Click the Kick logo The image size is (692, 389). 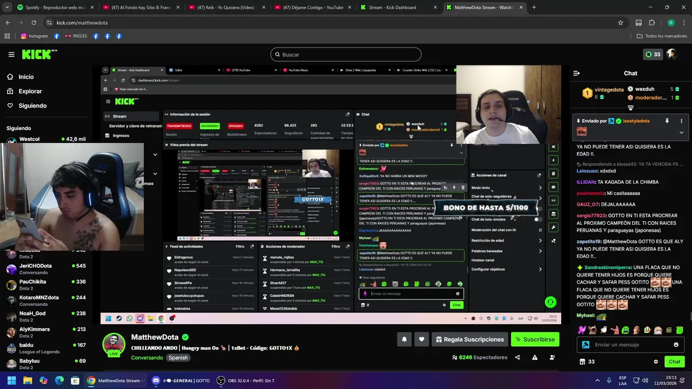tap(39, 54)
